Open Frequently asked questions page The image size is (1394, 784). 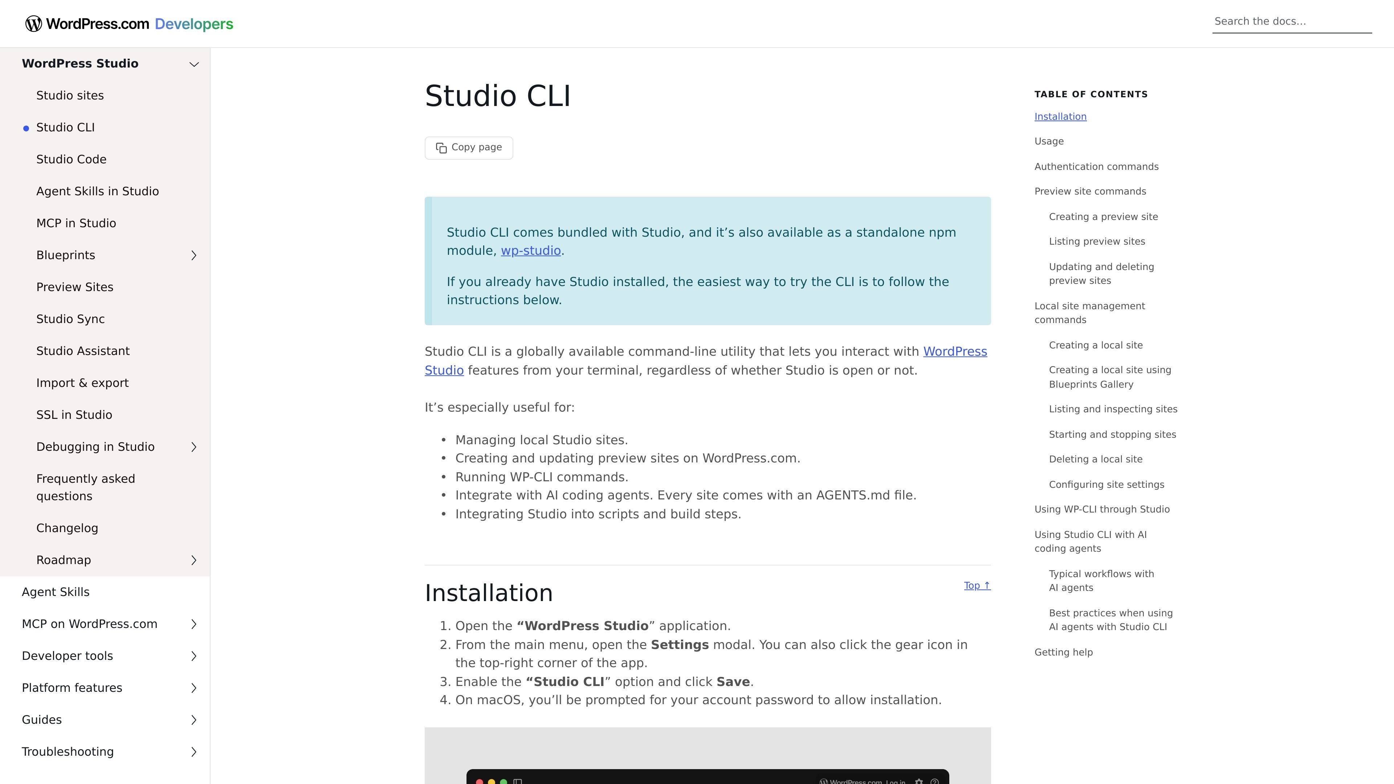[86, 487]
